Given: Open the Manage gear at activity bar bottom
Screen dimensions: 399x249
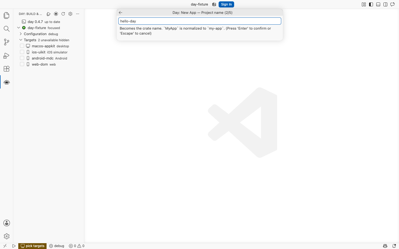Looking at the screenshot, I should 7,236.
